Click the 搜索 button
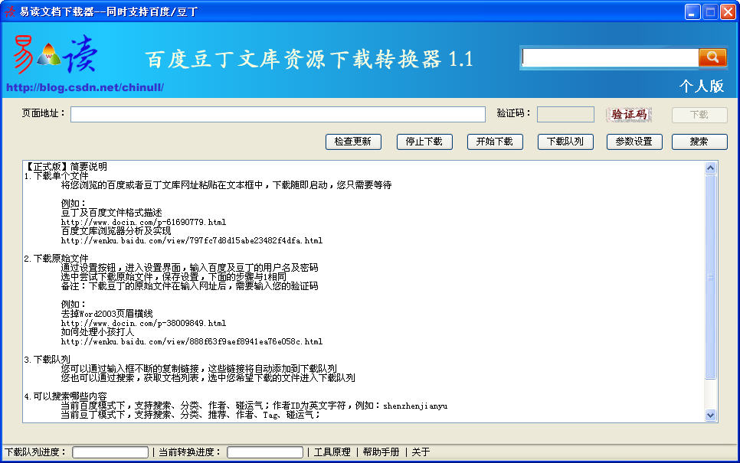 (699, 142)
